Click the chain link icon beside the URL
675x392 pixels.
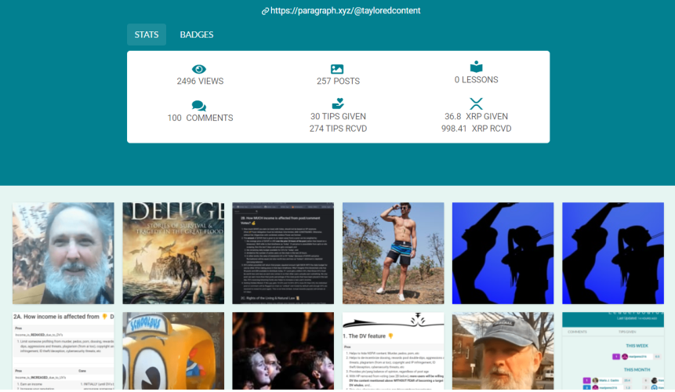[x=265, y=11]
